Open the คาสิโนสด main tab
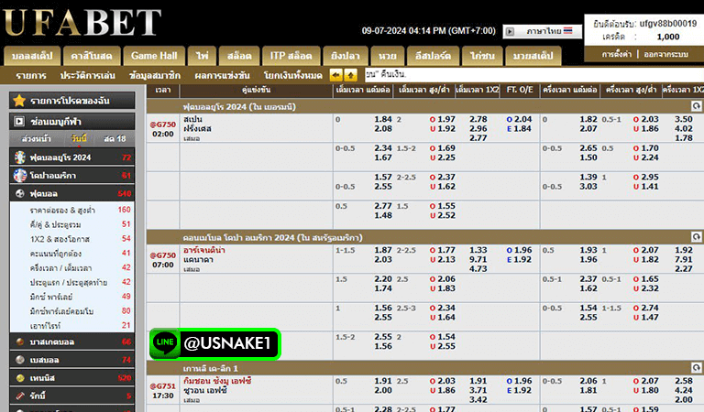This screenshot has width=704, height=412. point(92,56)
